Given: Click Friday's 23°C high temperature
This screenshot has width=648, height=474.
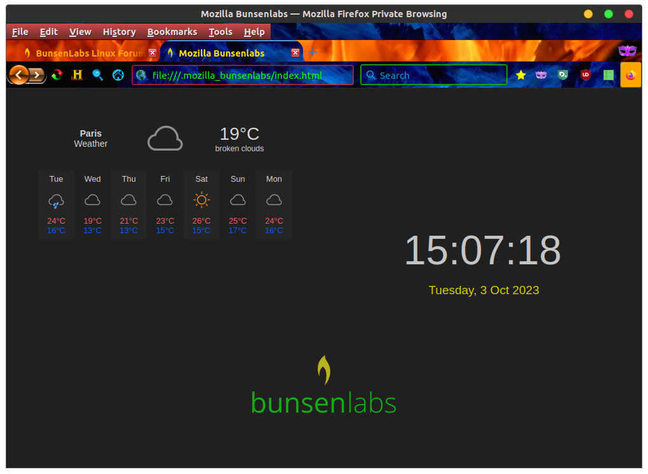Looking at the screenshot, I should tap(165, 221).
